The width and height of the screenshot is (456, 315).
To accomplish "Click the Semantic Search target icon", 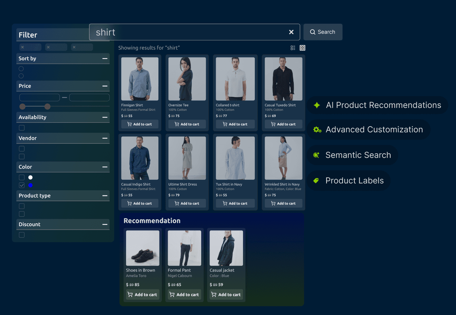I will pos(316,155).
